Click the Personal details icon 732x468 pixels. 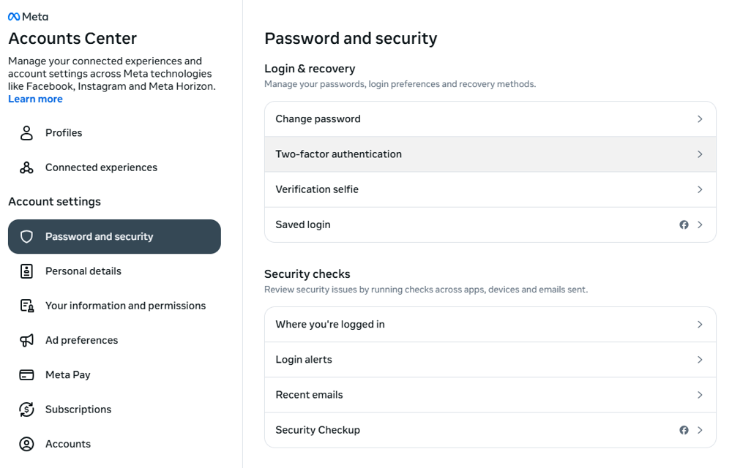coord(26,271)
